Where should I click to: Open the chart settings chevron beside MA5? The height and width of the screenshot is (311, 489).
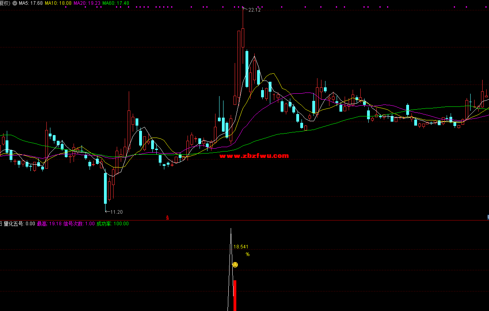15,3
